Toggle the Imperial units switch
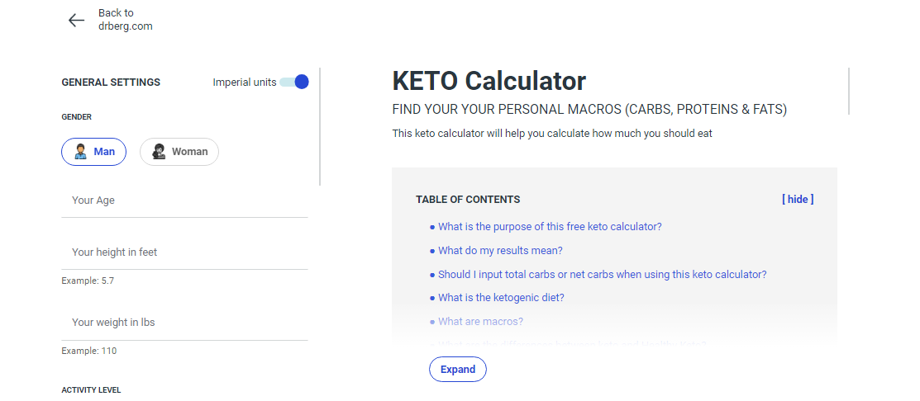 tap(294, 82)
